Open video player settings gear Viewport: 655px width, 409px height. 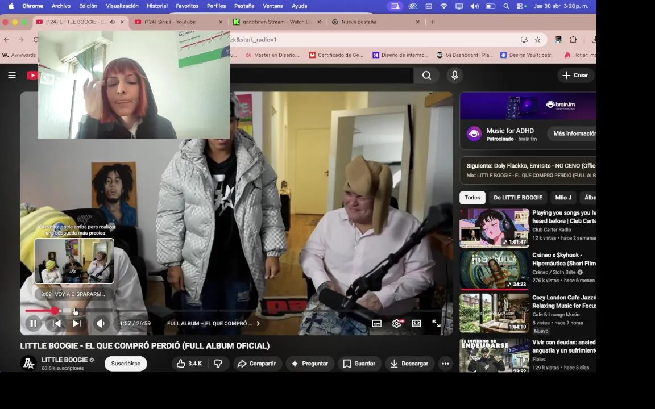pyautogui.click(x=397, y=323)
